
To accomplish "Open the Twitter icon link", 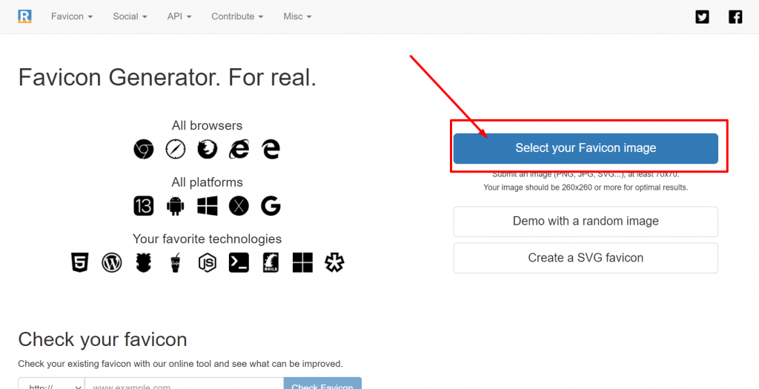I will click(x=702, y=16).
